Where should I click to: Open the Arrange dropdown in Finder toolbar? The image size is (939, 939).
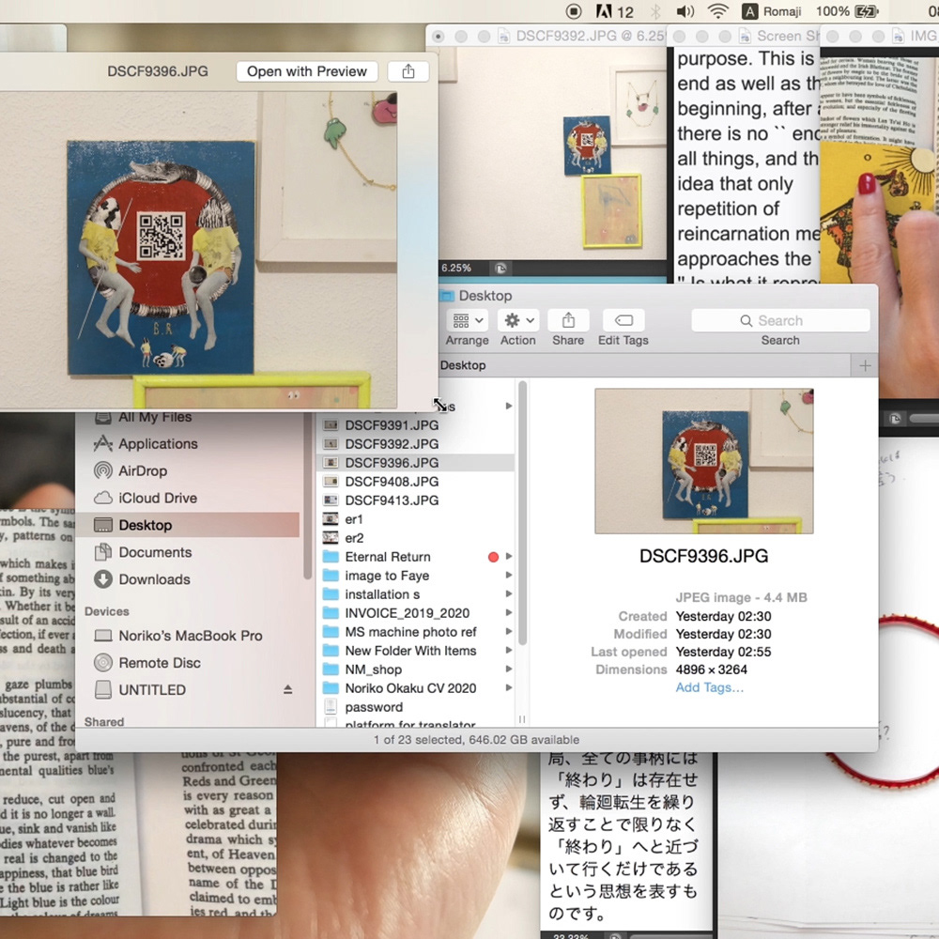[x=467, y=320]
